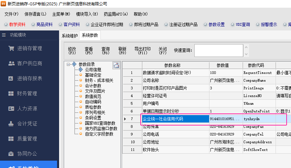Switch to the 系统维护 tab

(x=70, y=36)
